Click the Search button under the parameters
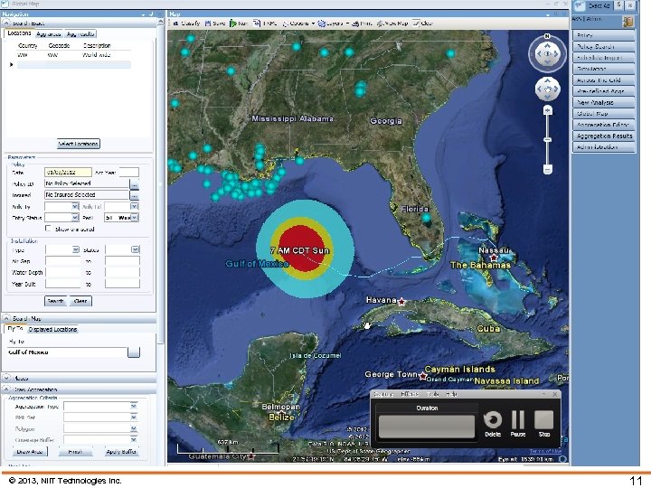This screenshot has width=651, height=488. (x=56, y=301)
